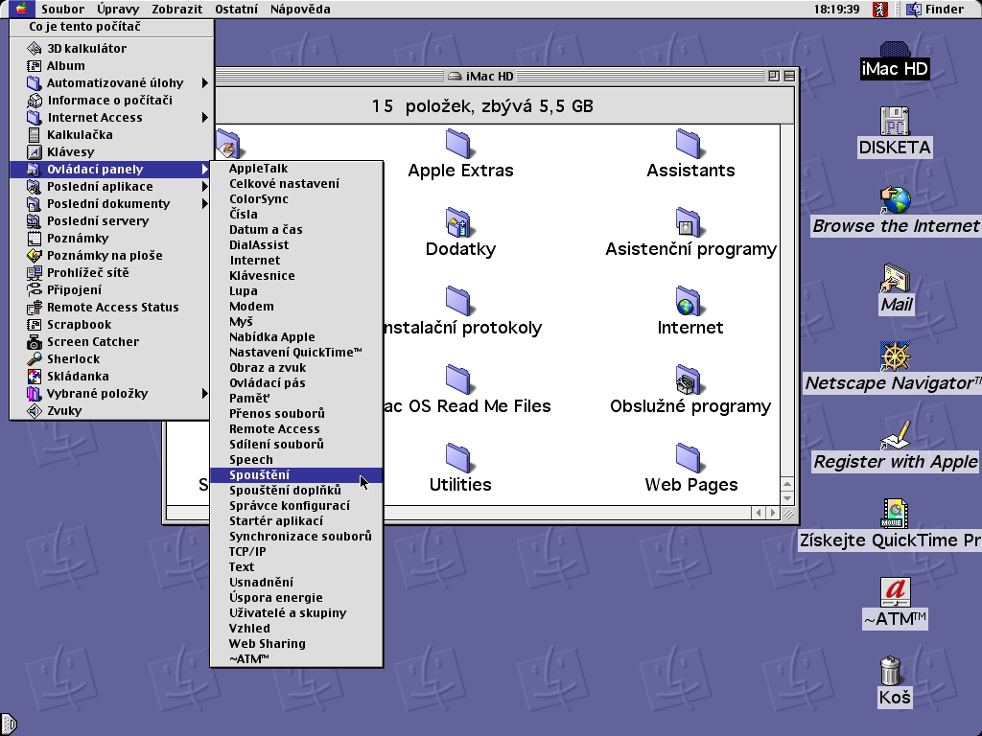Open the Finder application menu at top right

936,10
